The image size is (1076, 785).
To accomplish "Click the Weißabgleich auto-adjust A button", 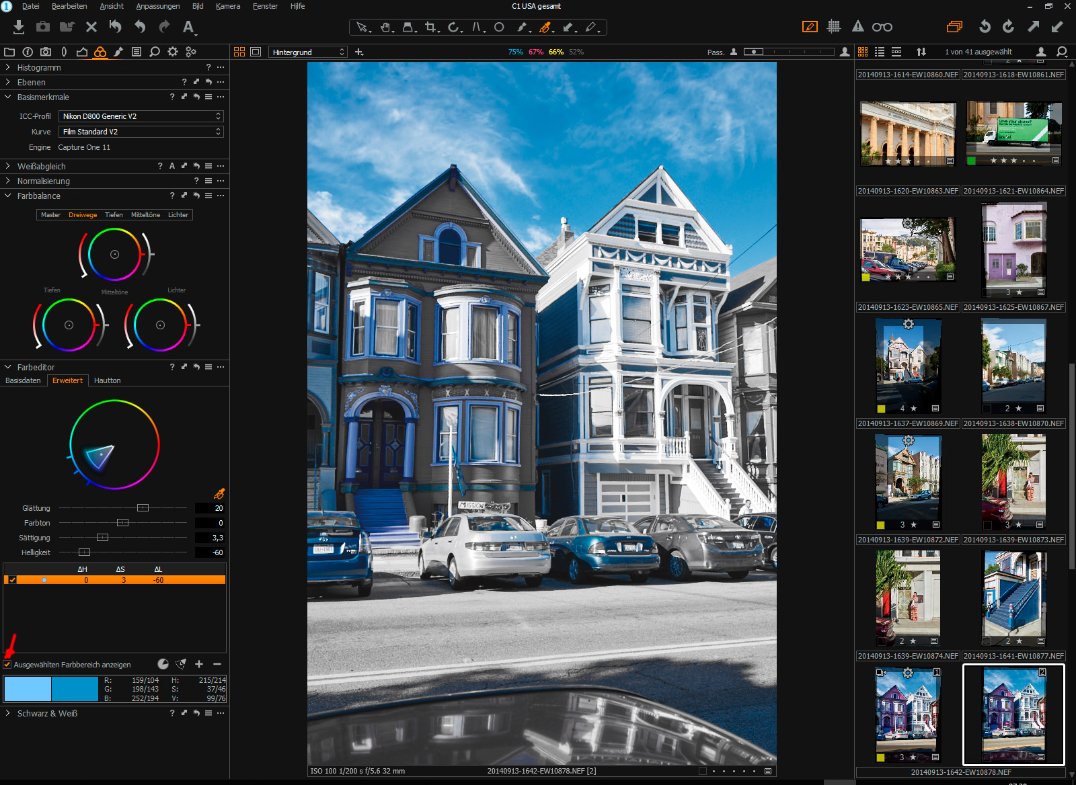I will pyautogui.click(x=172, y=166).
